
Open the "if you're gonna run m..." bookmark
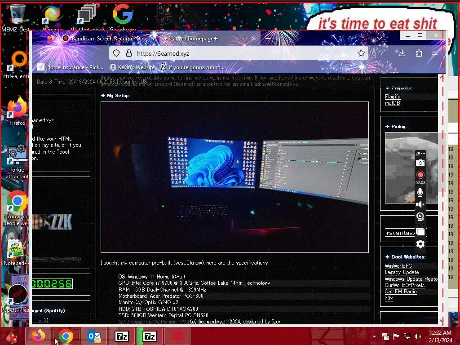click(192, 67)
